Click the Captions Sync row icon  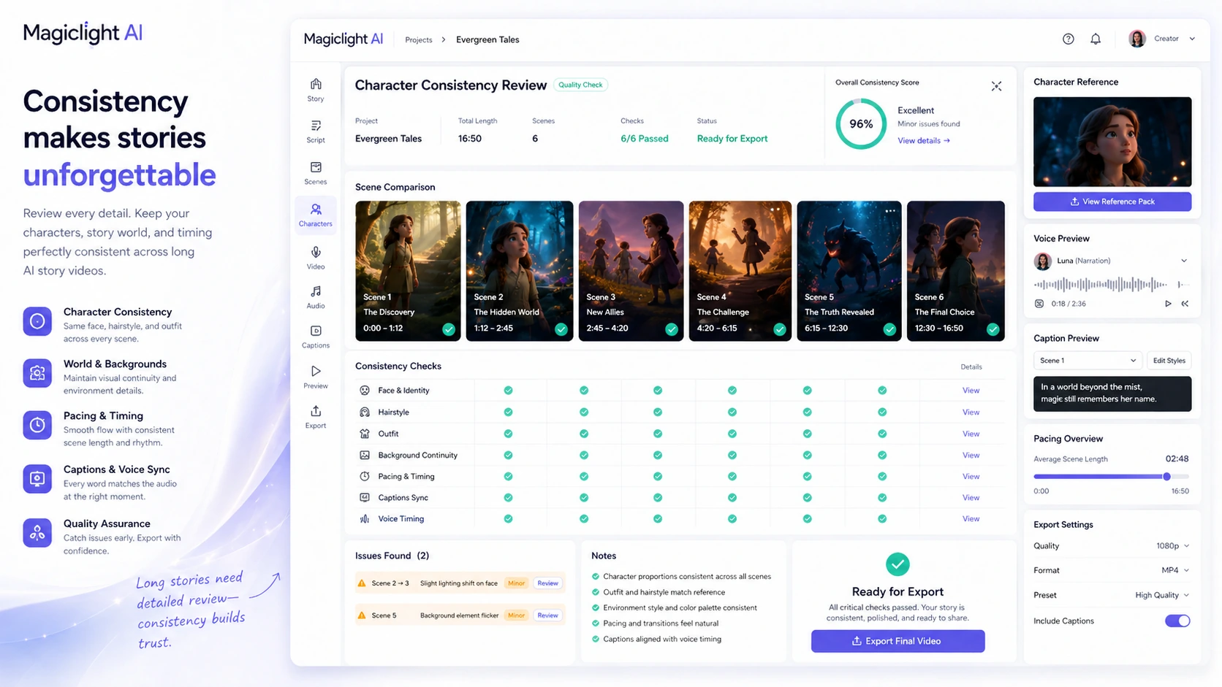coord(365,497)
